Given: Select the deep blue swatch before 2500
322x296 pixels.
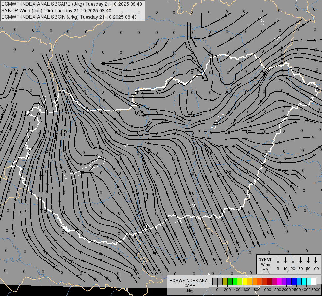Looking at the screenshot, I should pos(294,281).
